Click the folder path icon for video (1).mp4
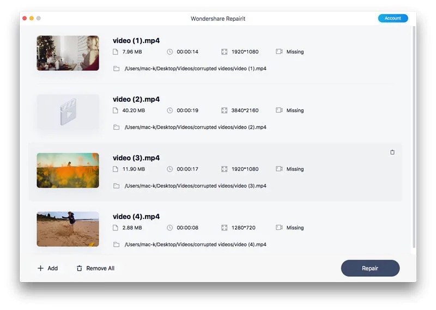This screenshot has width=436, height=310. pyautogui.click(x=116, y=69)
